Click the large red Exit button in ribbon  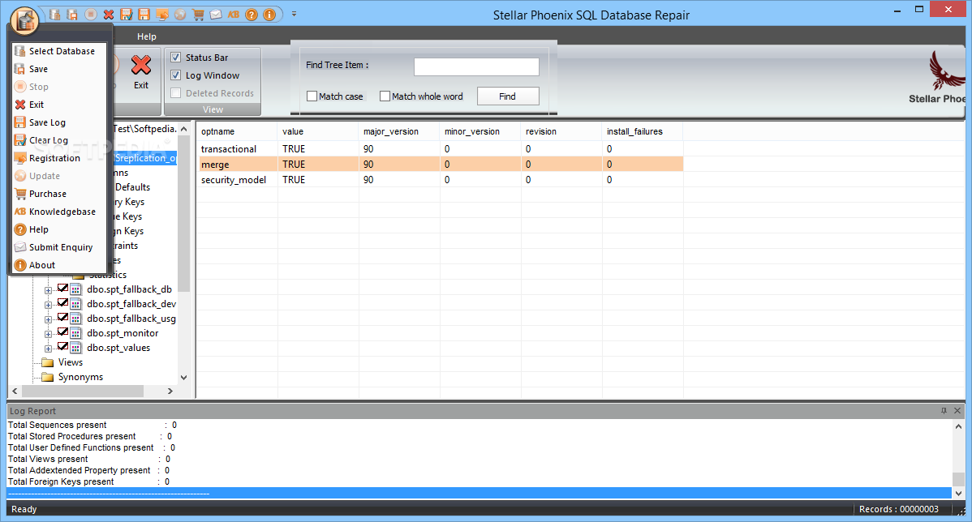pyautogui.click(x=141, y=72)
